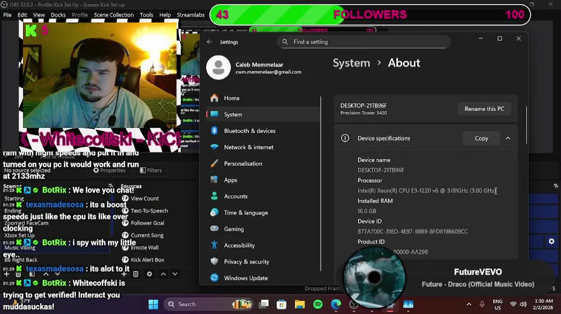
Task: Open ENG US language switcher
Action: (x=497, y=304)
